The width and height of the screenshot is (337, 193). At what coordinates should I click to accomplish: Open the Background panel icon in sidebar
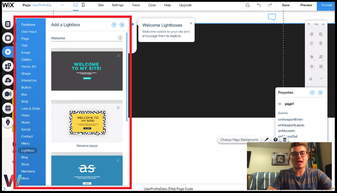[8, 38]
